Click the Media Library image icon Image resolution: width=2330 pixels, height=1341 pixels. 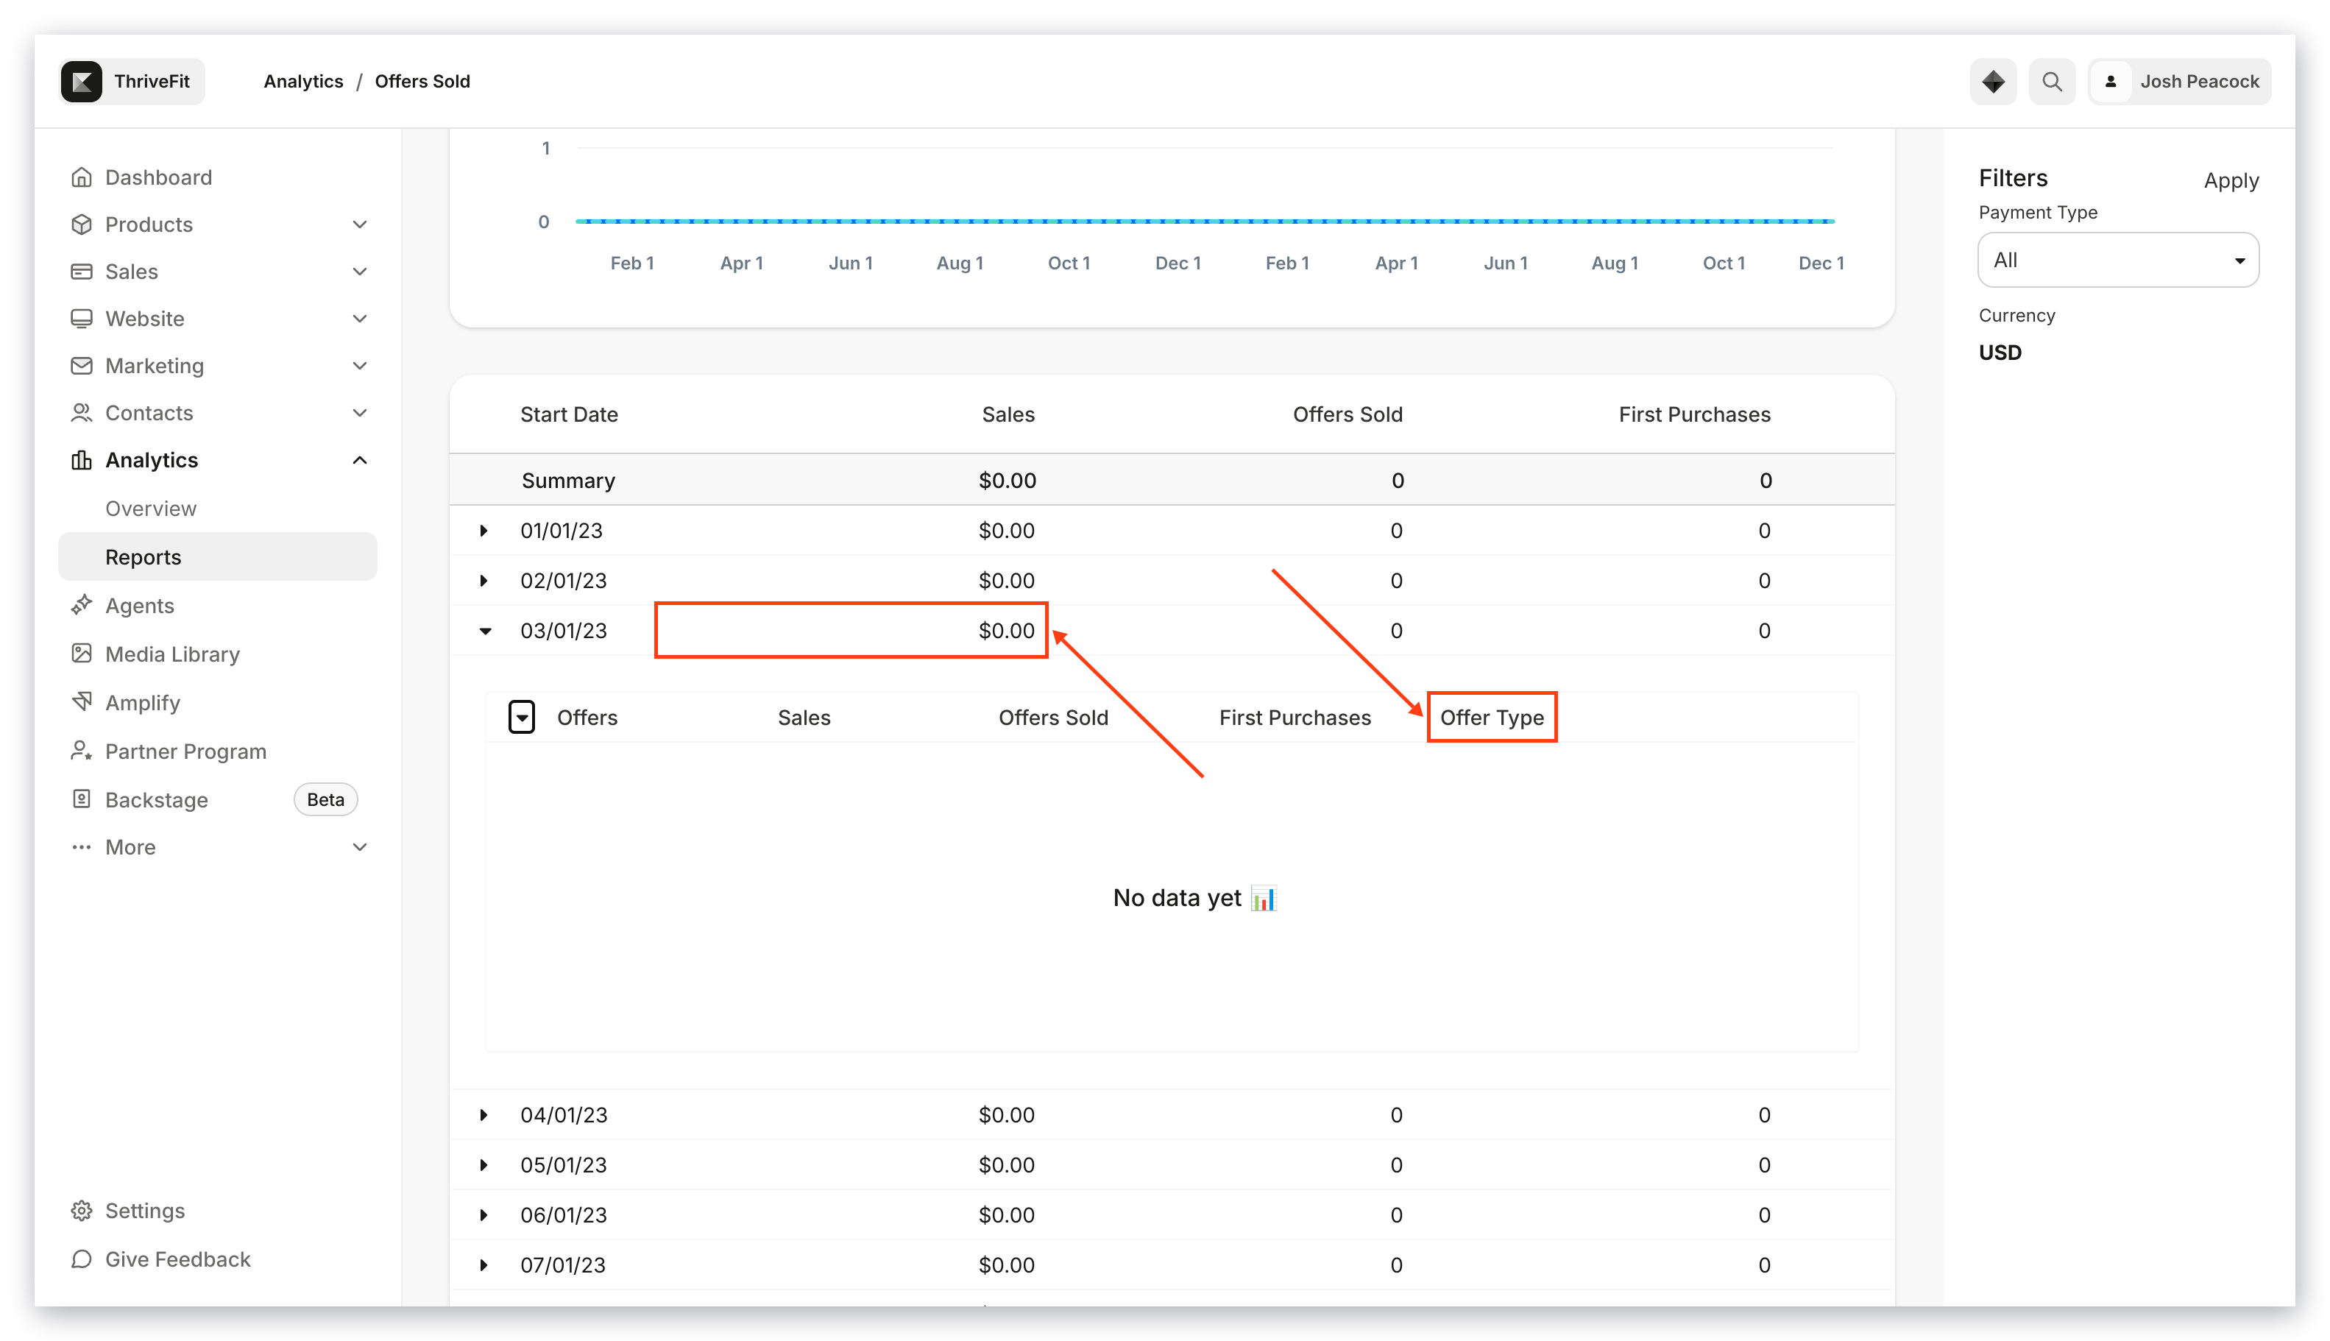pyautogui.click(x=81, y=654)
